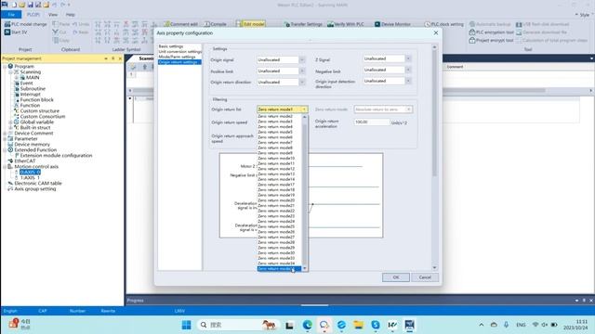Choose Zero return mode24 from list
Viewport: 595px width, 334px height.
click(280, 221)
